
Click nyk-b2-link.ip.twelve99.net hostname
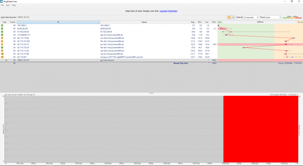pos(112,54)
